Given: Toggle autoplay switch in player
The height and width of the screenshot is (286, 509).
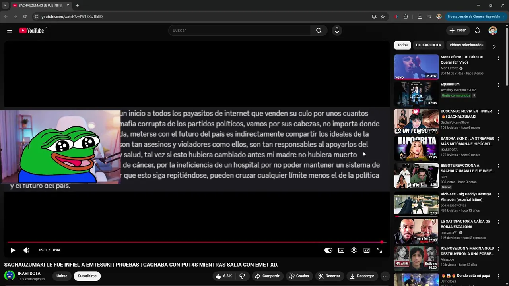Looking at the screenshot, I should coord(328,250).
